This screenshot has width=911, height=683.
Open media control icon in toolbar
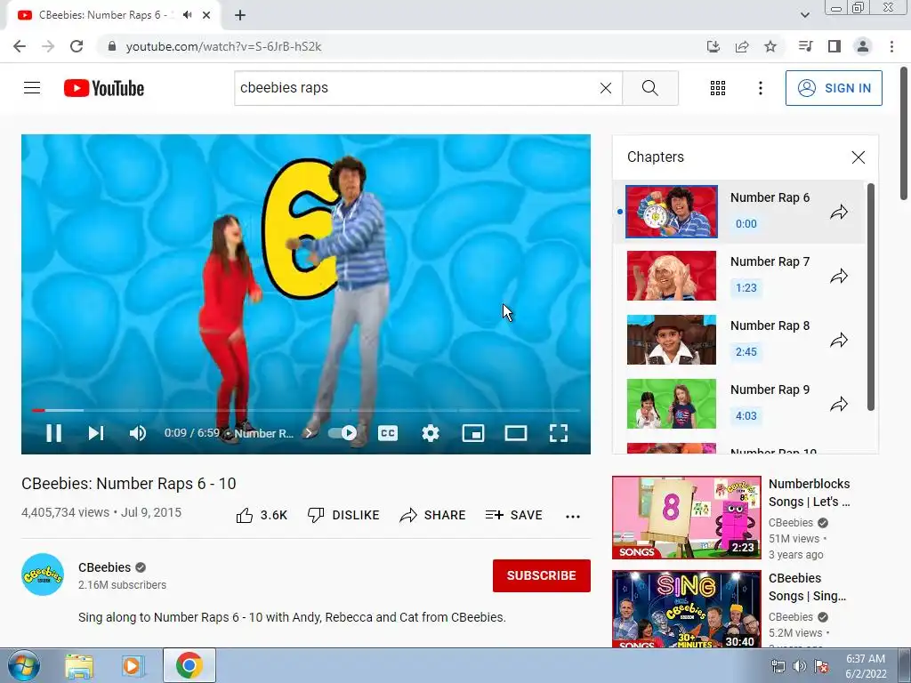(x=805, y=46)
